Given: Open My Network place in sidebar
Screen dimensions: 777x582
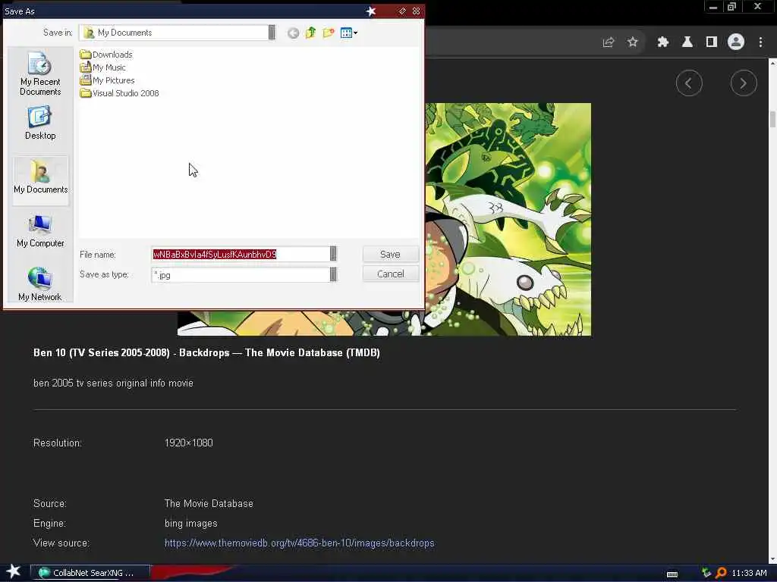Looking at the screenshot, I should pos(40,284).
